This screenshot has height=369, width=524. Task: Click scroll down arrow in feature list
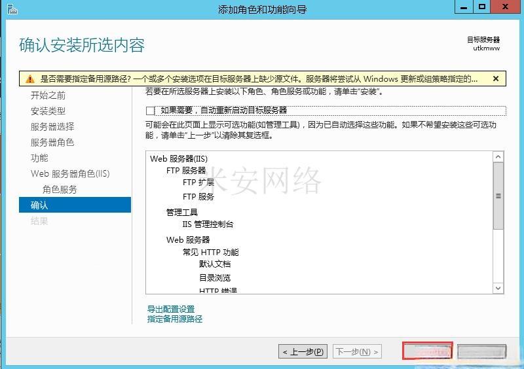click(x=498, y=288)
